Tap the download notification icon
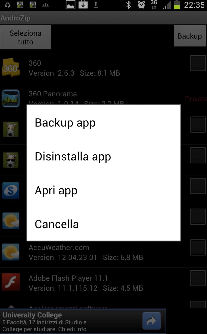 click(83, 5)
